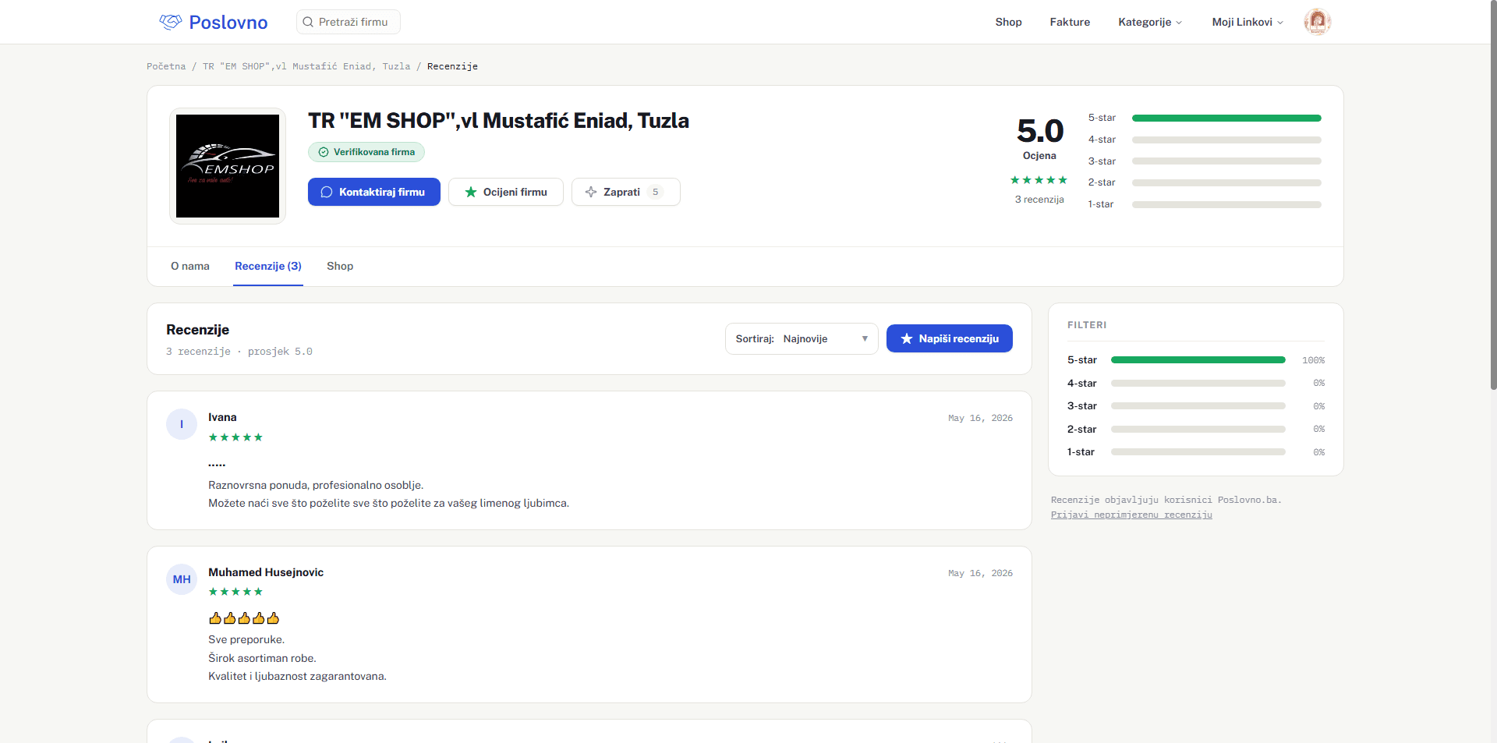Click the search magnifier icon

coord(308,22)
